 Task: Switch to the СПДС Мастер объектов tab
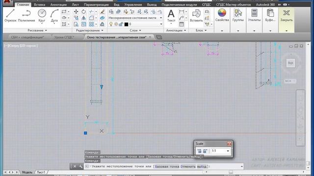(x=234, y=4)
